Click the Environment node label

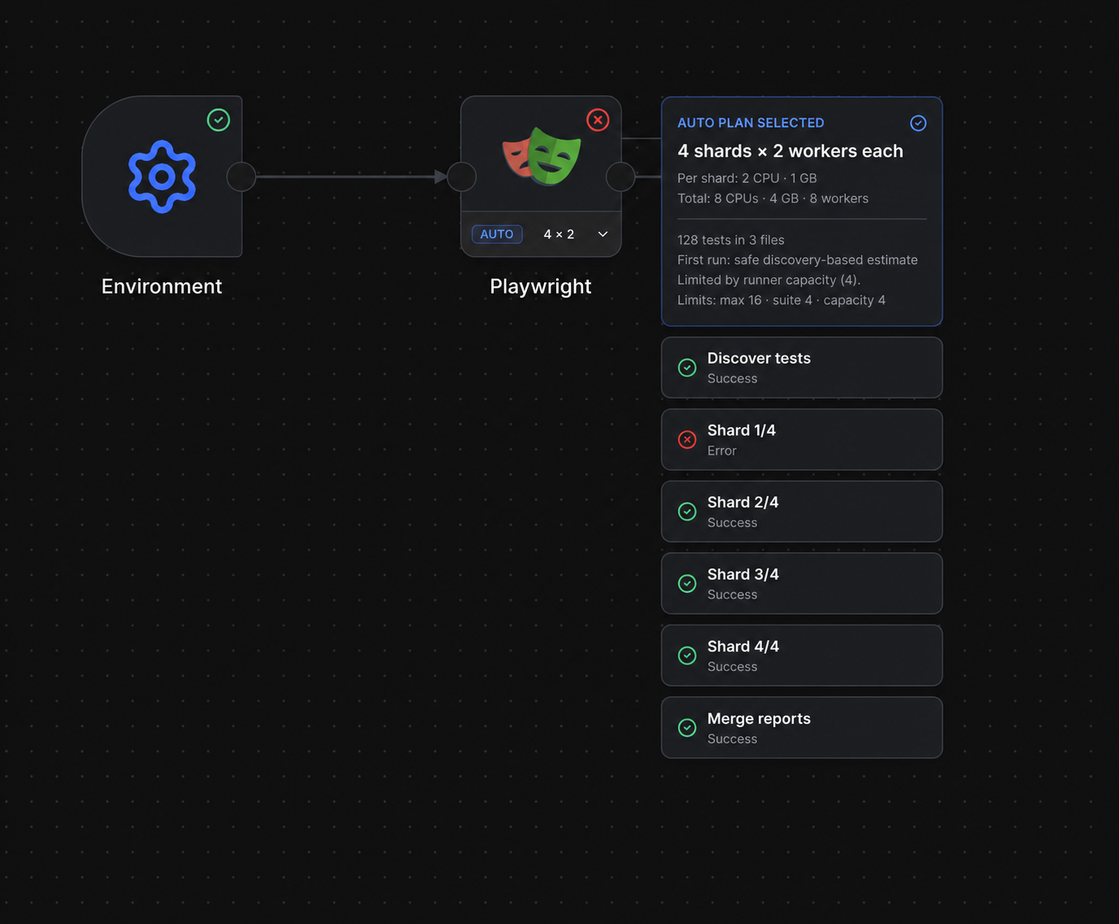pos(161,286)
